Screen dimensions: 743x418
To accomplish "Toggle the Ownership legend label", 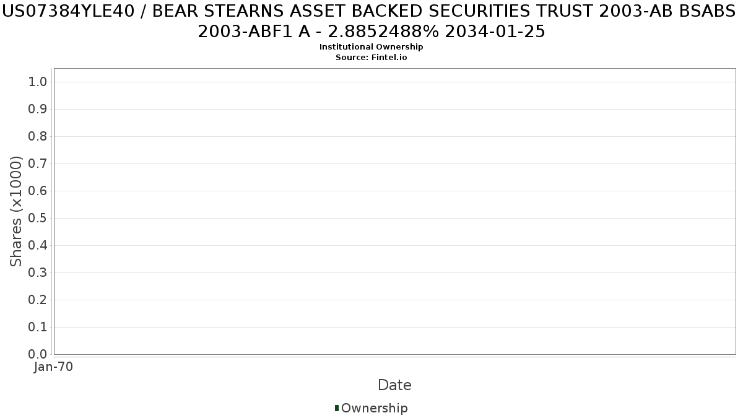I will tap(375, 408).
